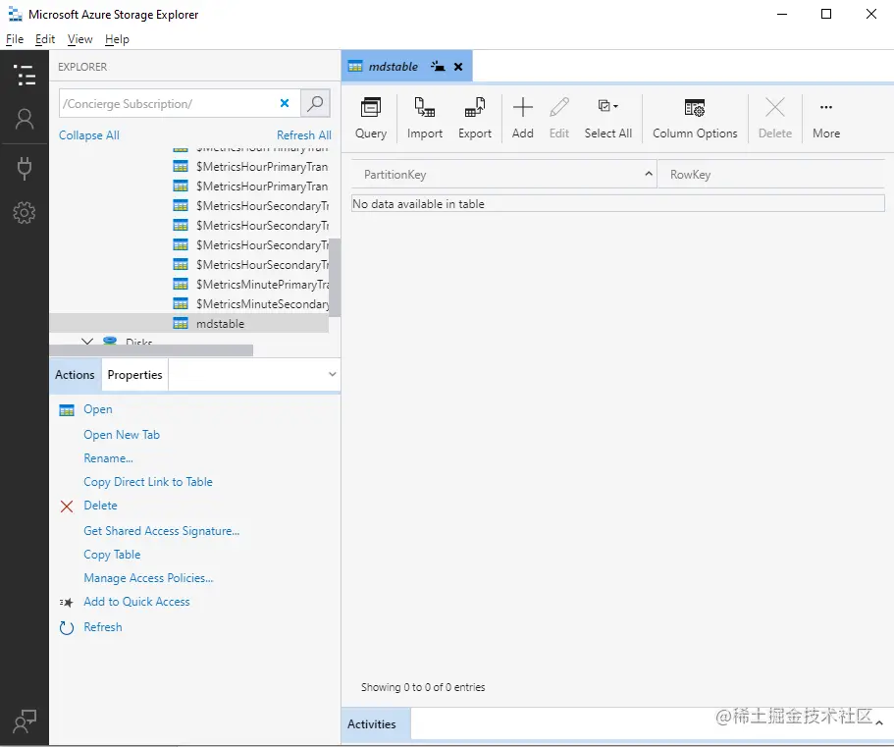Click the Export toolbar icon

tap(474, 116)
